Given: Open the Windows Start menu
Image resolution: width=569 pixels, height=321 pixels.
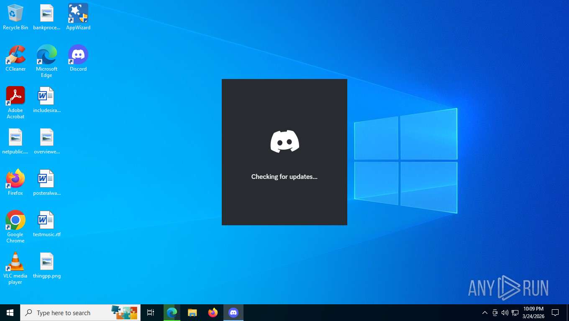Looking at the screenshot, I should [x=10, y=313].
